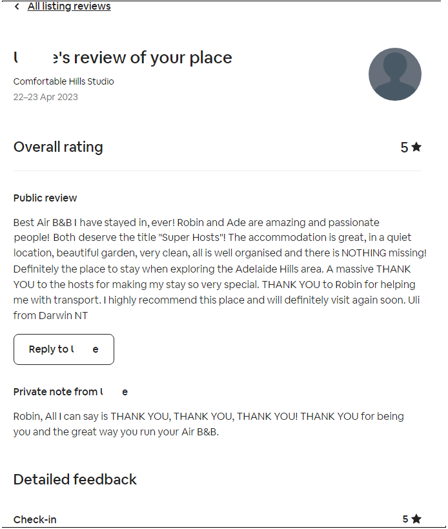
Task: Click the review of your place heading
Action: point(123,57)
